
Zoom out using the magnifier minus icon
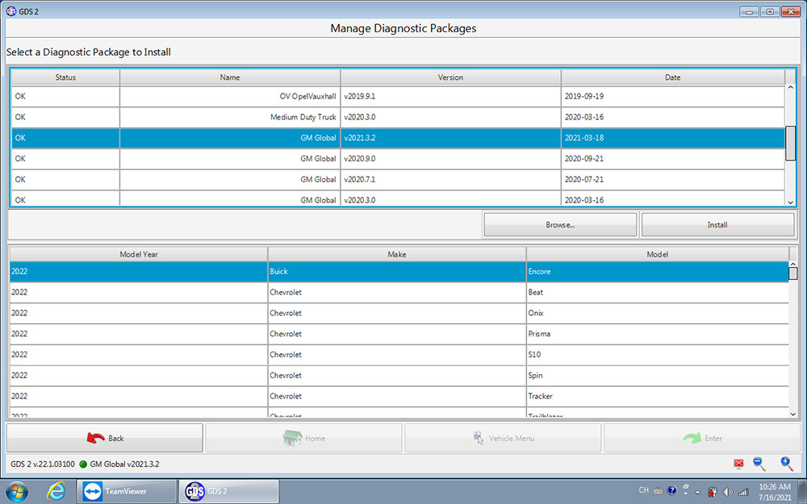(x=759, y=464)
